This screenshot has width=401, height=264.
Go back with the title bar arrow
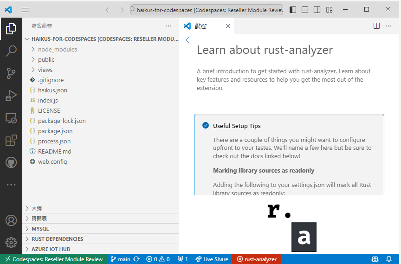(x=109, y=10)
